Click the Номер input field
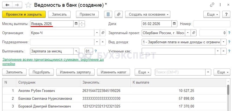 [210, 24]
